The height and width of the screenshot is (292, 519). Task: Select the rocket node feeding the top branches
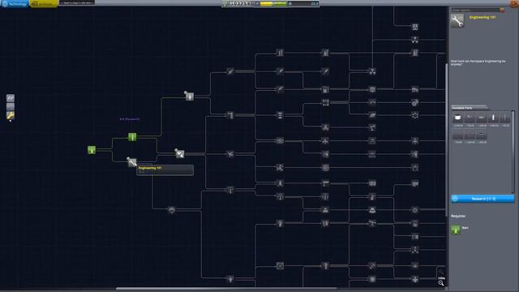(x=189, y=96)
